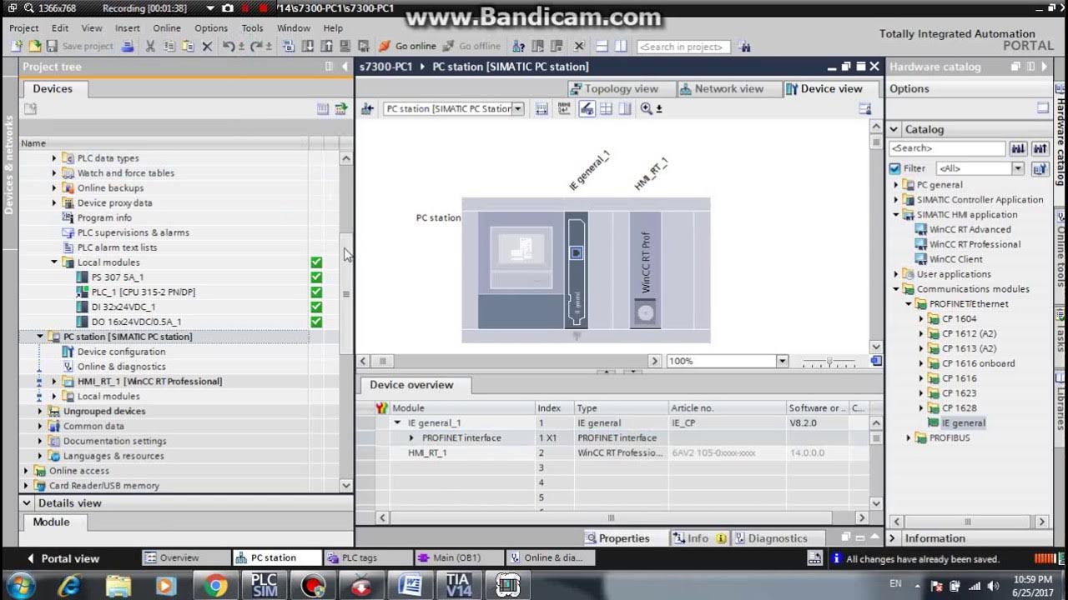
Task: Open the Options menu
Action: pos(211,27)
